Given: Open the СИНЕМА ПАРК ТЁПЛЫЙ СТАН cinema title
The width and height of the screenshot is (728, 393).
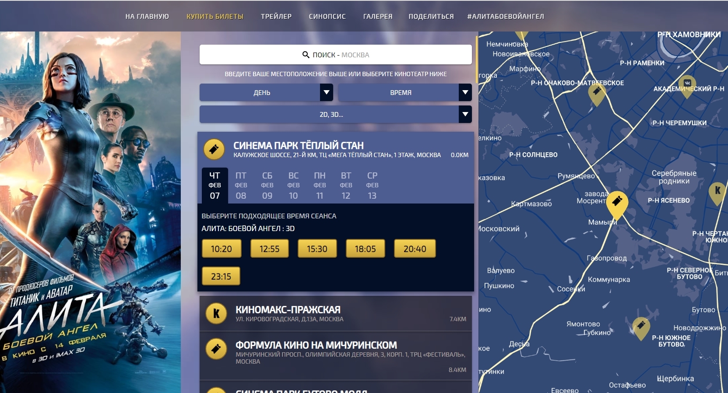Looking at the screenshot, I should [x=299, y=145].
